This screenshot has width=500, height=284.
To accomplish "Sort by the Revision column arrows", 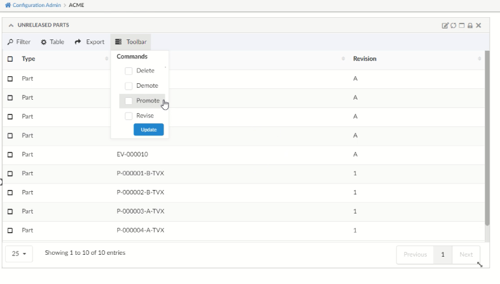I will click(479, 59).
